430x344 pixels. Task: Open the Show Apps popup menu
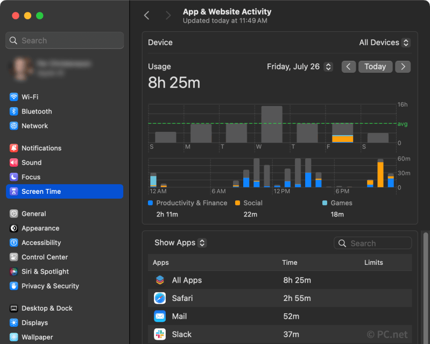(180, 243)
